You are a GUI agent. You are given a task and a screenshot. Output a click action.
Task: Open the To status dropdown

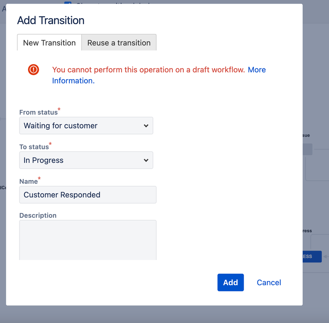coord(86,160)
